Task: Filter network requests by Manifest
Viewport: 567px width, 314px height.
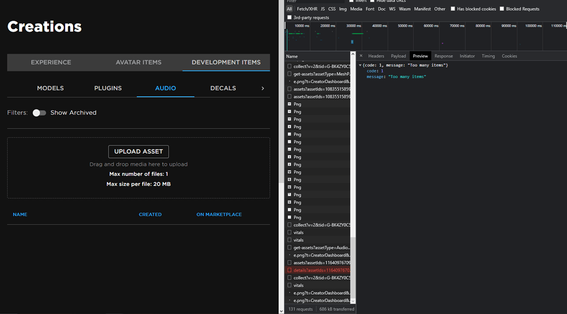Action: coord(422,9)
